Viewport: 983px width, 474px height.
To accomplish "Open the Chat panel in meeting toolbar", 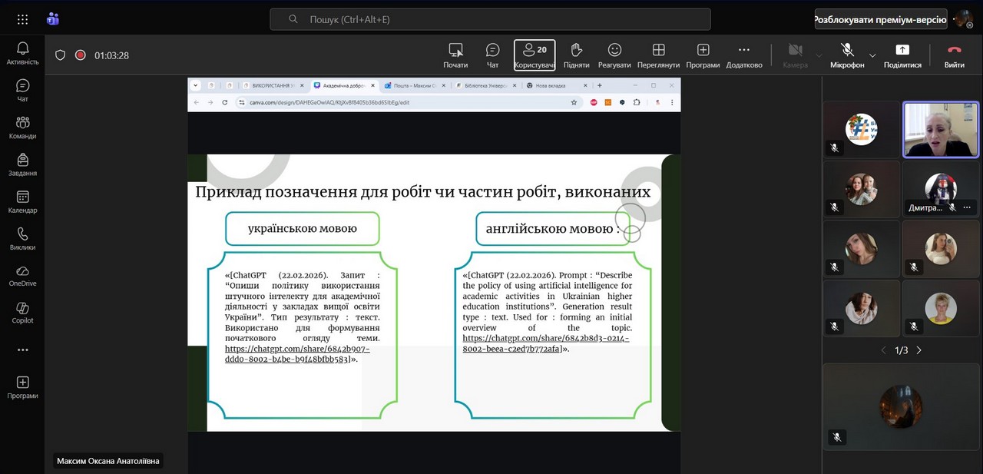I will pos(492,55).
